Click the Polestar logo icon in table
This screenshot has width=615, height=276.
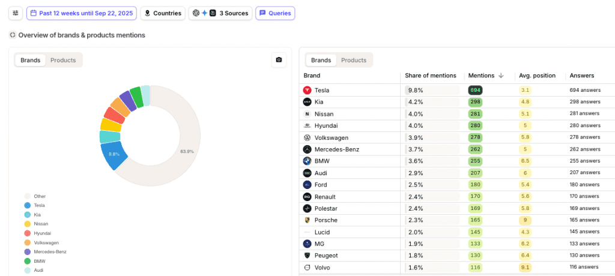click(x=307, y=209)
